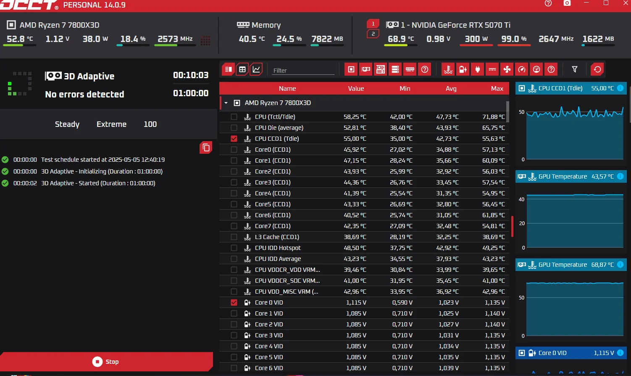Uncheck the CPU CCD1 (Tdie) checkbox
The image size is (631, 376).
coord(234,139)
